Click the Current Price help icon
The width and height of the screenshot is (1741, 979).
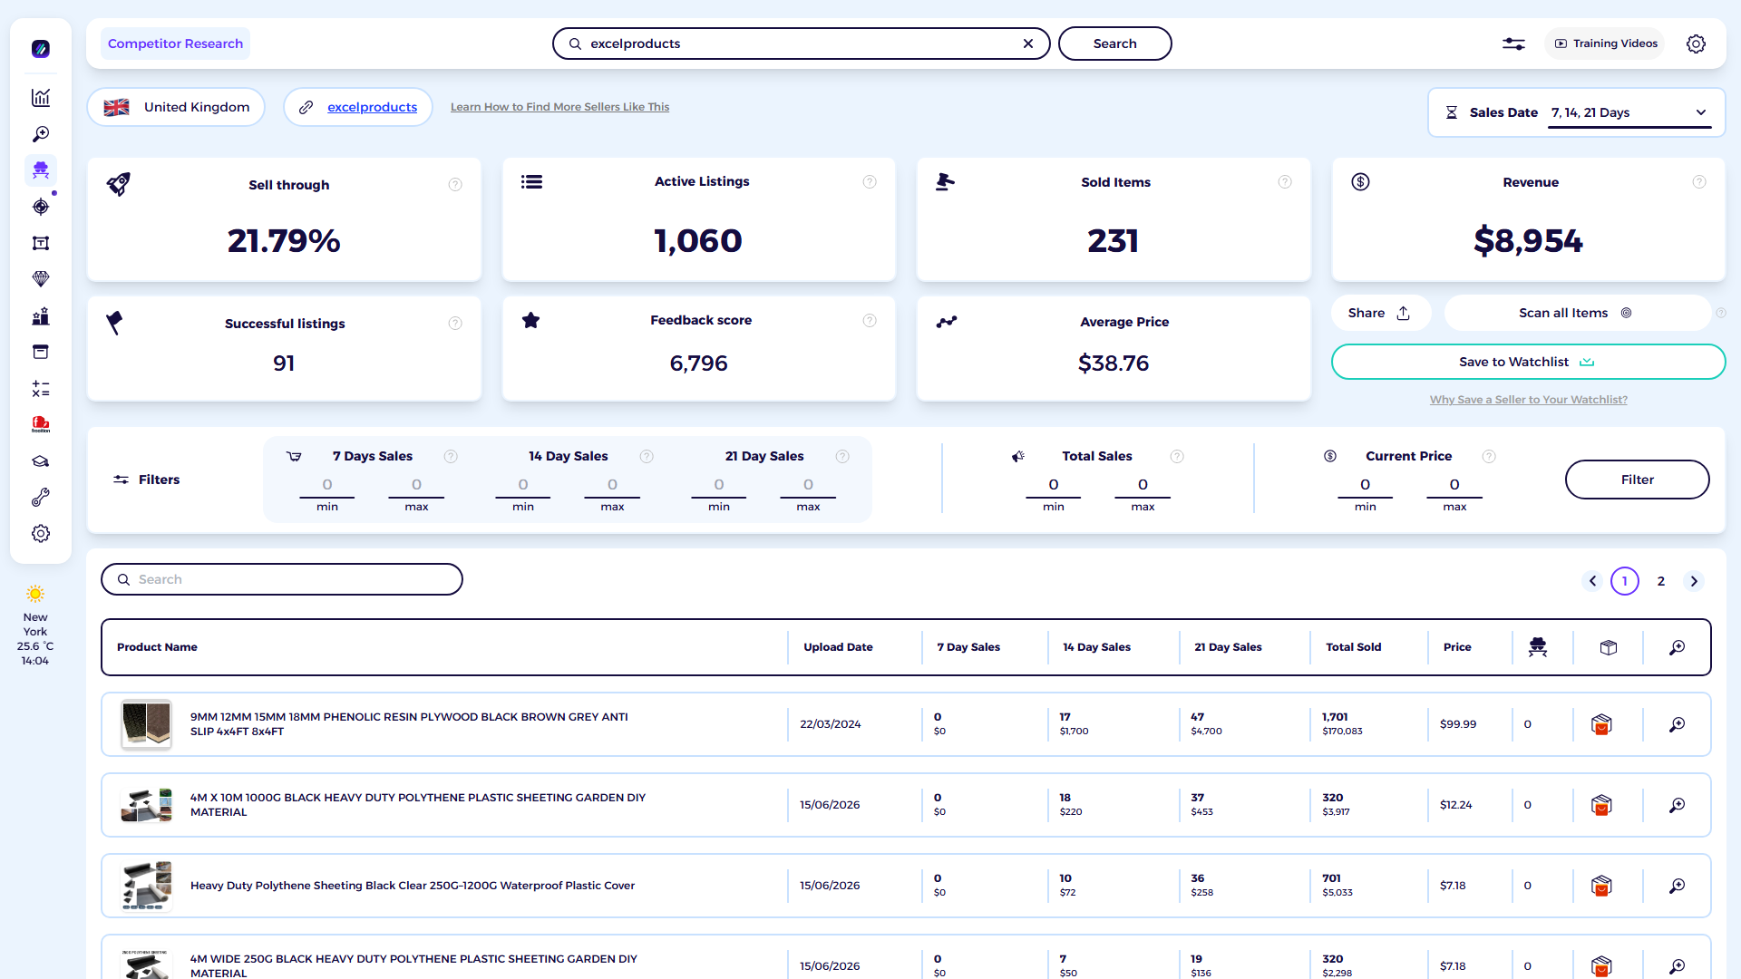point(1489,457)
